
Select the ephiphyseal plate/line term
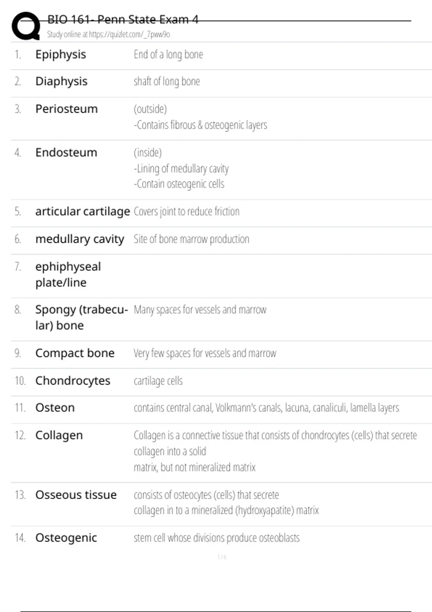[x=68, y=274]
